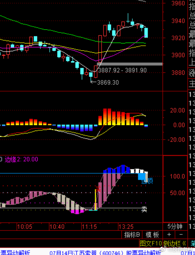Click MACD axis value 20.00
This screenshot has width=195, height=255.
tap(177, 110)
